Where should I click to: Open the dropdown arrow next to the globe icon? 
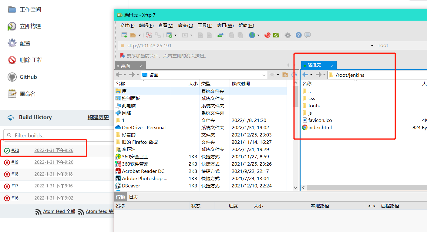tap(258, 35)
